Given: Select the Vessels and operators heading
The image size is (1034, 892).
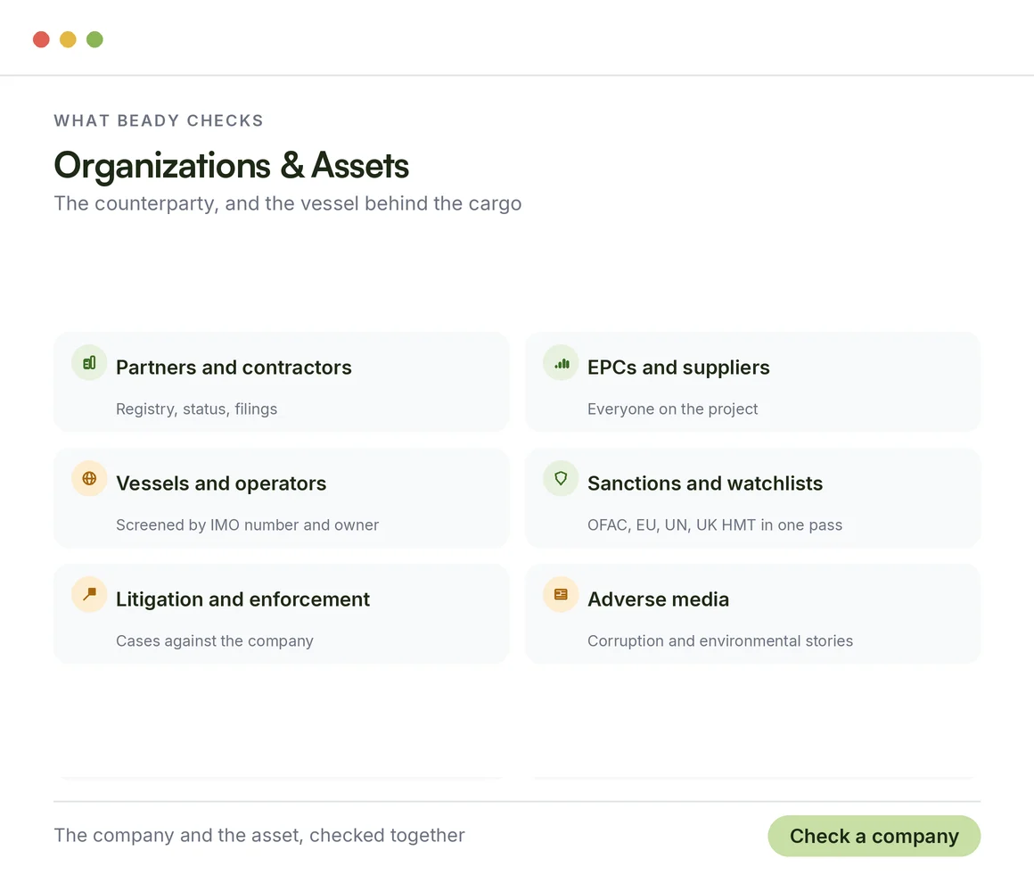Looking at the screenshot, I should (x=221, y=483).
